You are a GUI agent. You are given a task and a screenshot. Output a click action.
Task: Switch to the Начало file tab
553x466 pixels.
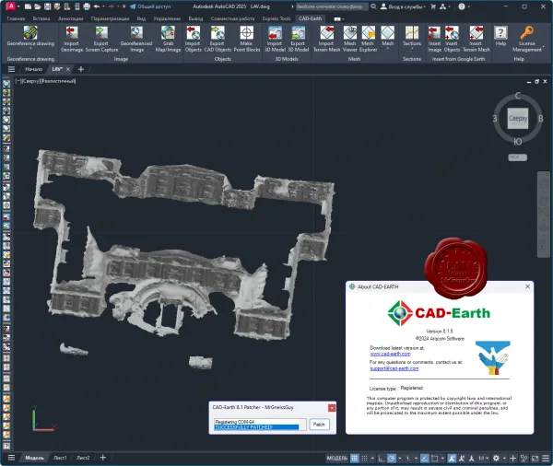34,69
